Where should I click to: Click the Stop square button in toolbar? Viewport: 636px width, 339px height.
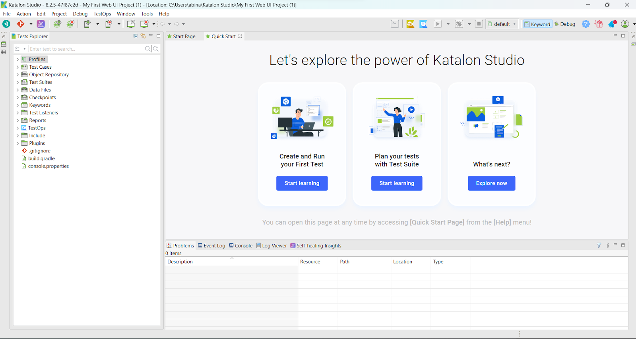click(x=479, y=24)
